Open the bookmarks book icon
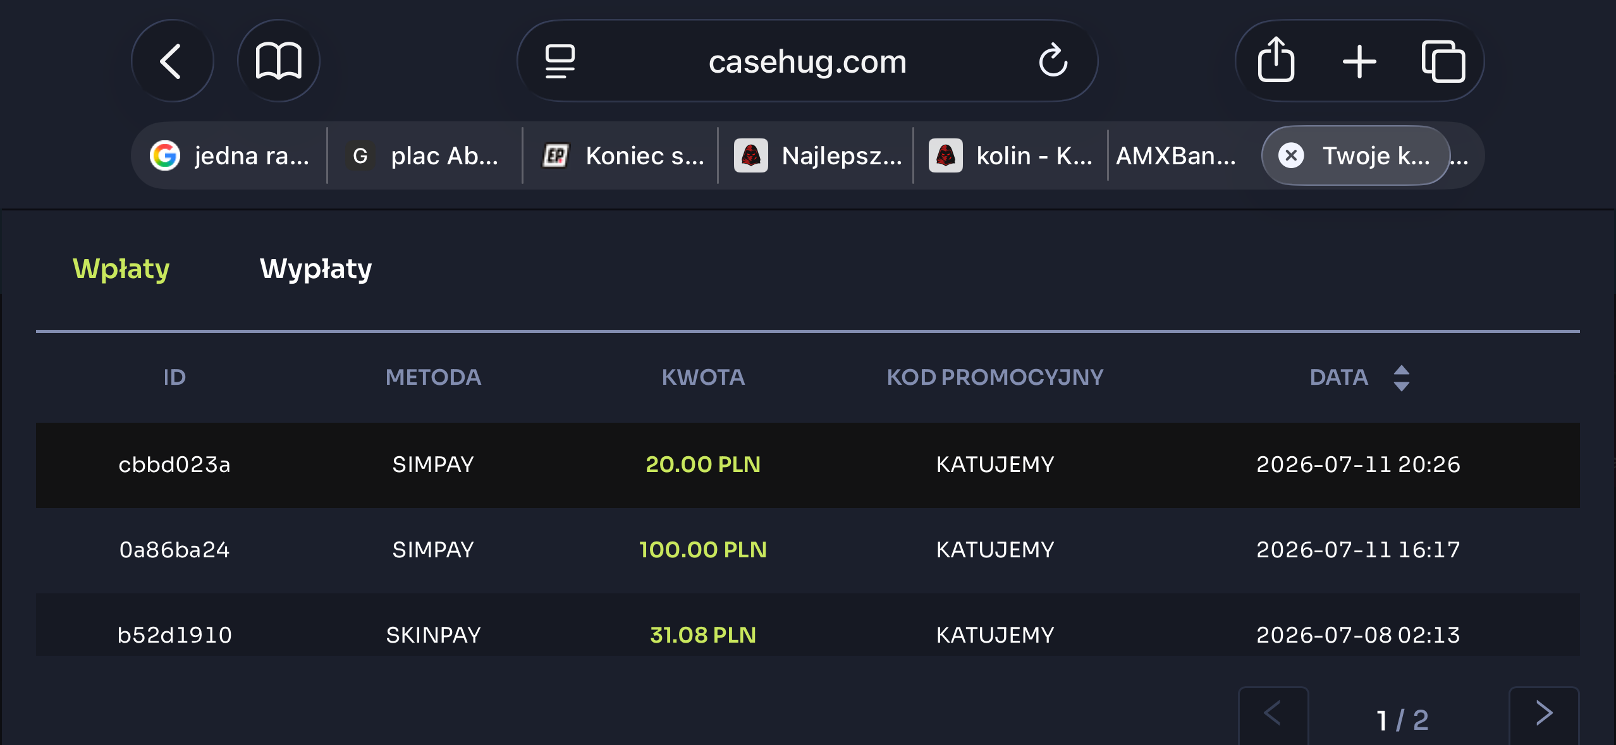1616x745 pixels. [278, 61]
